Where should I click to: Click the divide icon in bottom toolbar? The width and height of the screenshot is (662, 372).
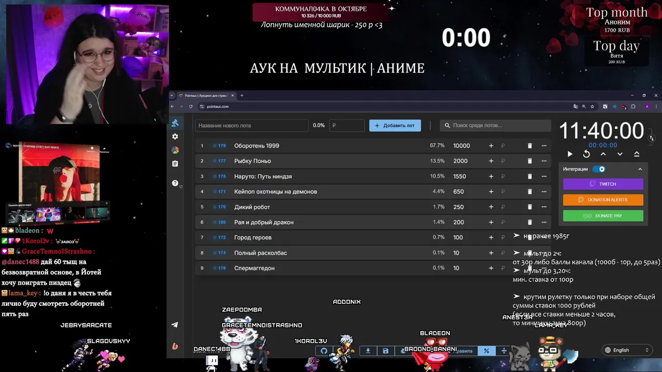point(504,351)
